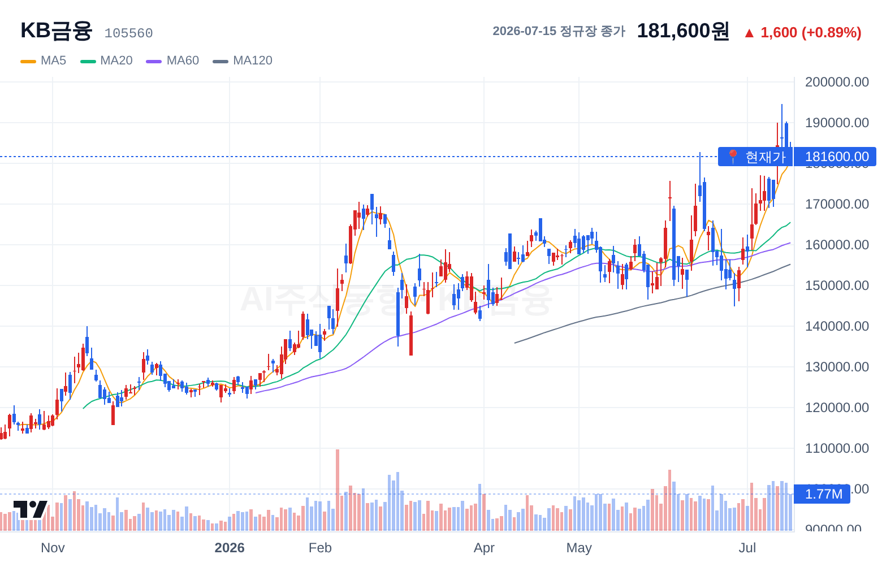Toggle the MA20 legend line

tap(106, 60)
